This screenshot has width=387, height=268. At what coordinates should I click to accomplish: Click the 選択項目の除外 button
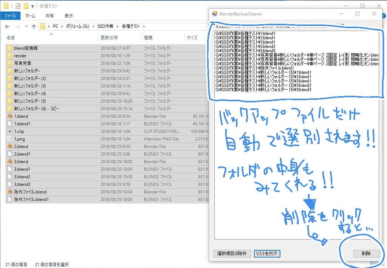coord(232,253)
